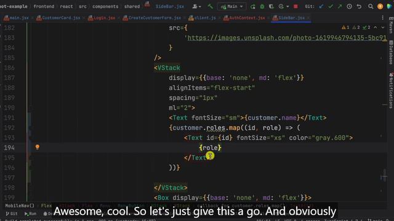
Task: Rollback changes undo icon
Action: [x=359, y=7]
